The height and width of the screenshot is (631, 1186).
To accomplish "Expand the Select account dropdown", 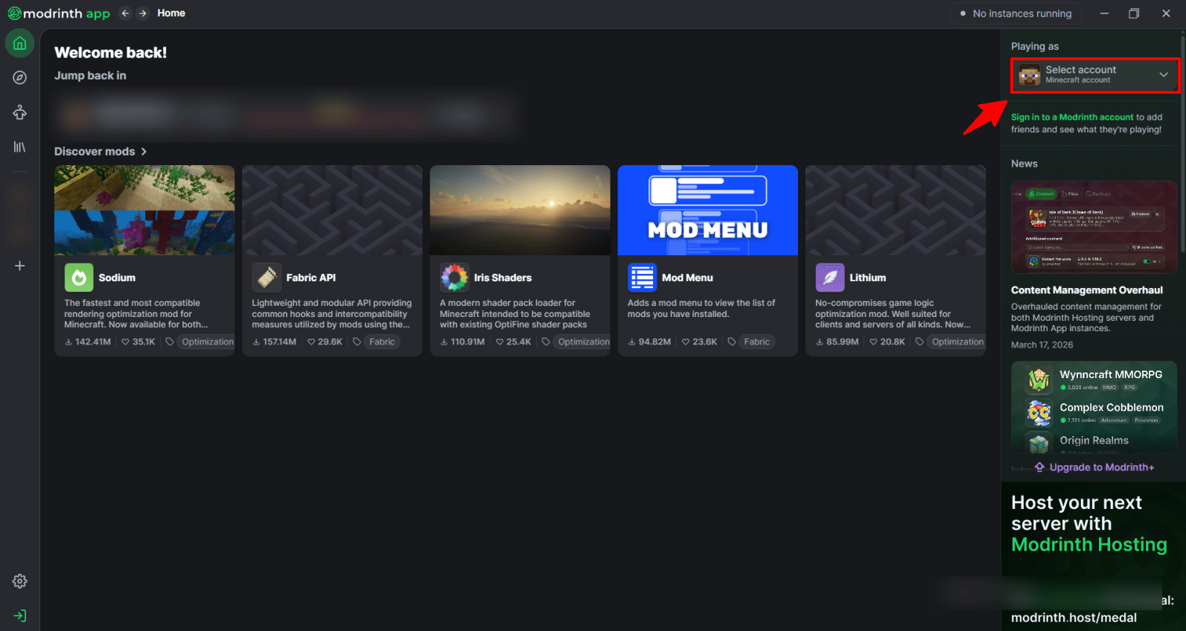I will coord(1094,75).
